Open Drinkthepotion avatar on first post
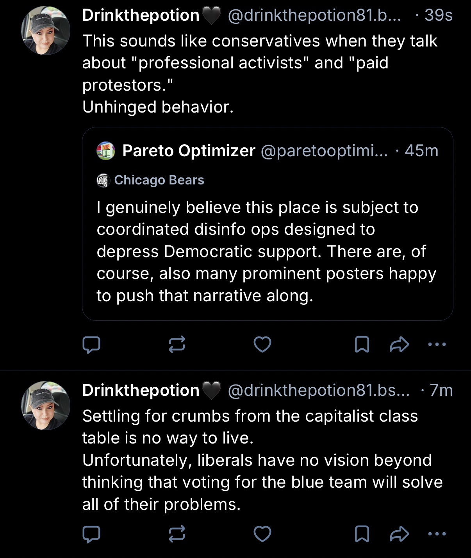Viewport: 471px width, 558px height. (x=46, y=30)
